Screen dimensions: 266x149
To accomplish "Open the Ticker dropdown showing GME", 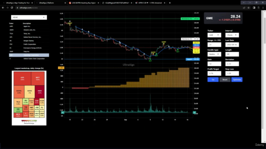I will tap(214, 35).
